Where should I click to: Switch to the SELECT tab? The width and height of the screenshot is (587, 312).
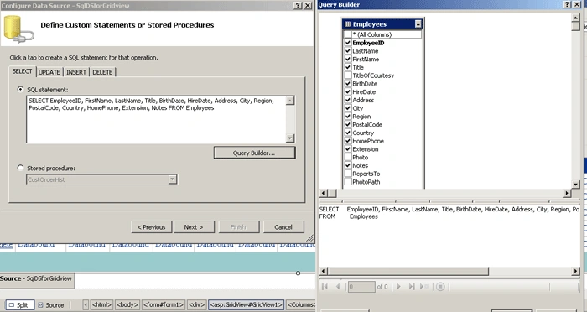[22, 71]
